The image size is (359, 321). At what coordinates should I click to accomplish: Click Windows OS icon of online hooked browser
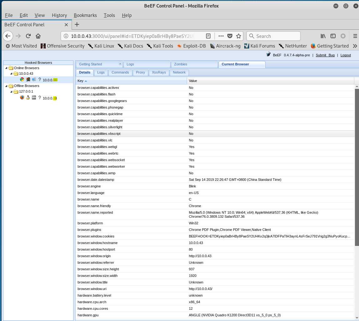(28, 79)
